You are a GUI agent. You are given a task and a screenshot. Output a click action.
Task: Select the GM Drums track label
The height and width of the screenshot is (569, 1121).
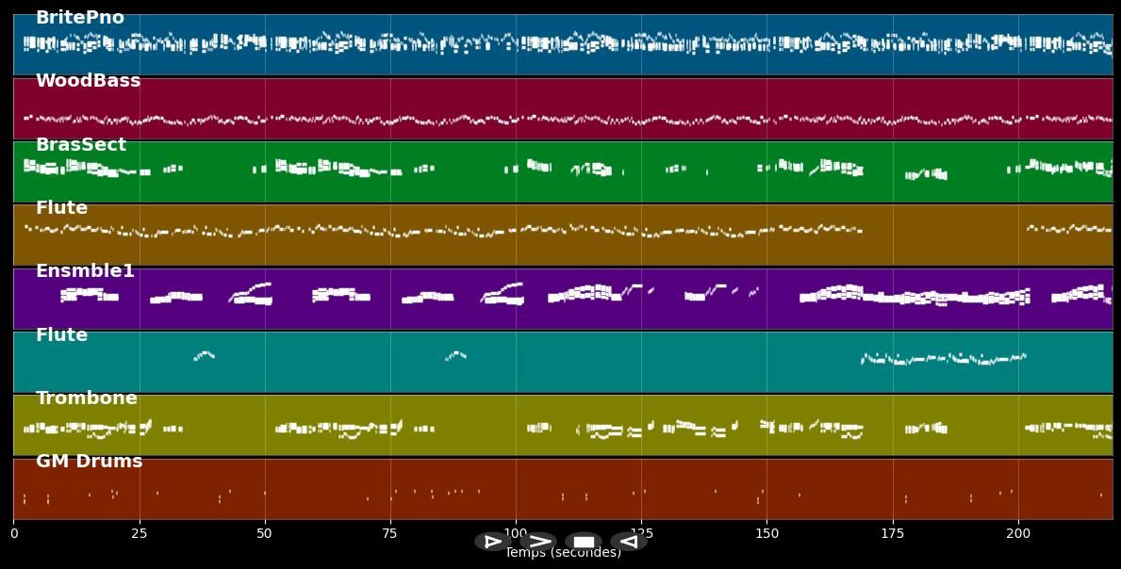89,462
